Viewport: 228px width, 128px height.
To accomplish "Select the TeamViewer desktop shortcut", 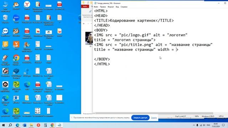I will 5,32.
